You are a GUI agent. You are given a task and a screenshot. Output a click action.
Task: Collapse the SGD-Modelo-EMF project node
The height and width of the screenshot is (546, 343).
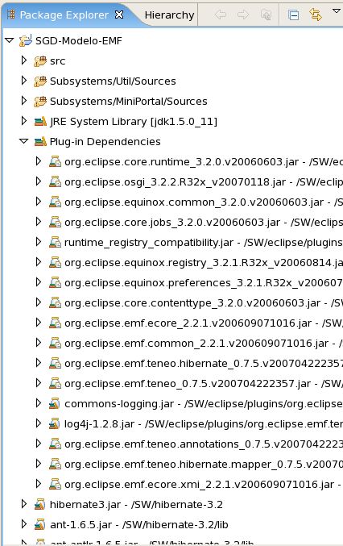pyautogui.click(x=10, y=41)
